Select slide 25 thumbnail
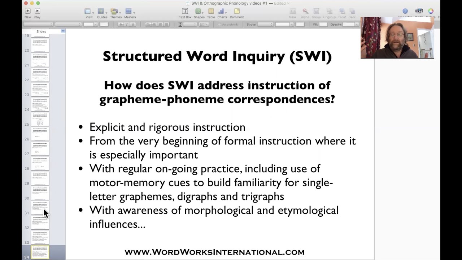The width and height of the screenshot is (462, 260). coord(40,120)
